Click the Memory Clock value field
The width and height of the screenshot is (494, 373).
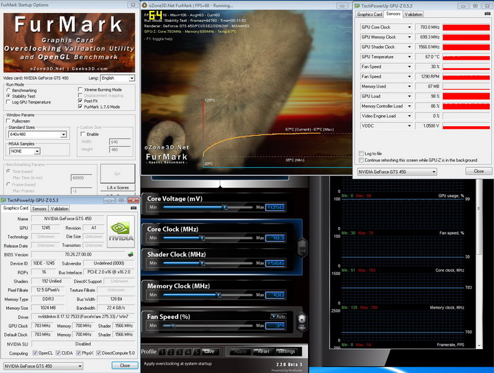275,294
